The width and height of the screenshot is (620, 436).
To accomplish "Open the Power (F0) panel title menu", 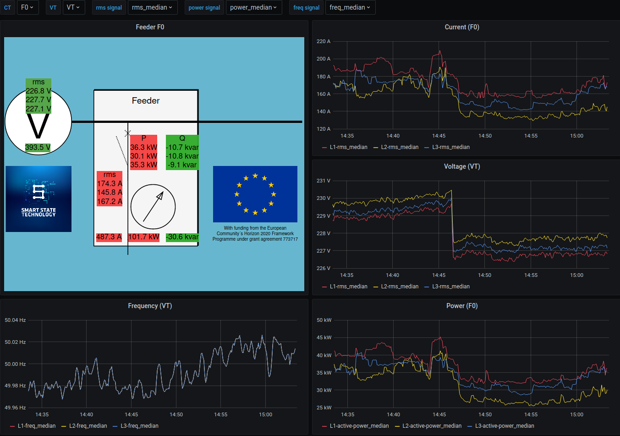I will tap(462, 306).
